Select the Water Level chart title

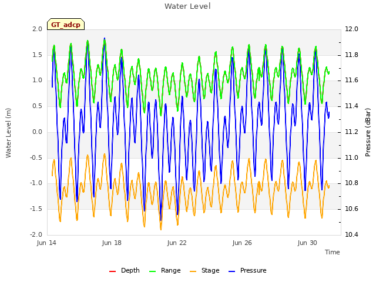(x=187, y=6)
